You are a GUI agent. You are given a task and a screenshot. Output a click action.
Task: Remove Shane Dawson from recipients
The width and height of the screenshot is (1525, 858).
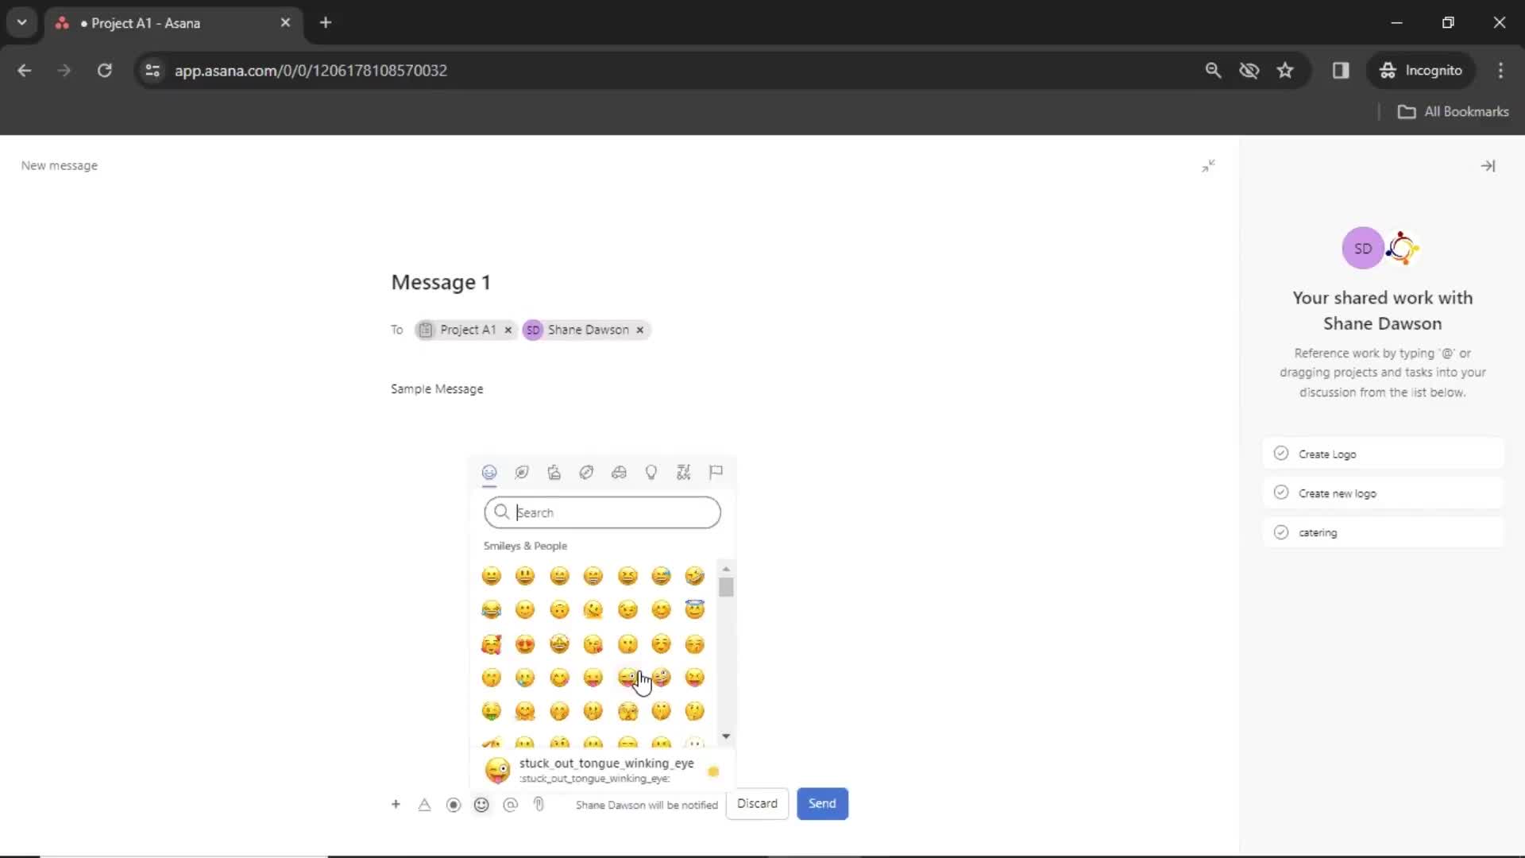click(x=640, y=329)
